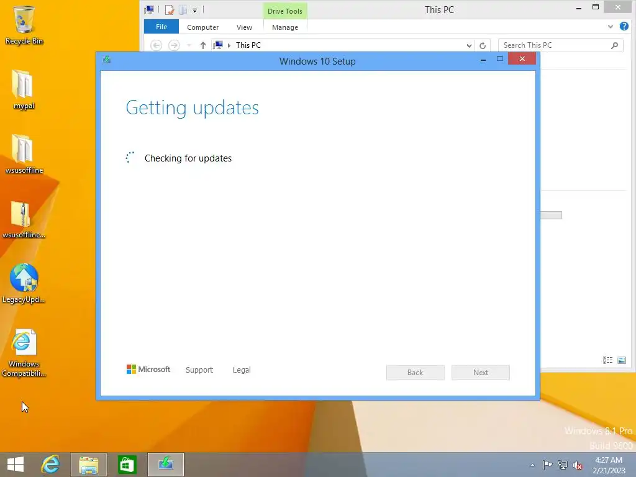Go up one level in explorer
The width and height of the screenshot is (636, 477).
pyautogui.click(x=203, y=45)
